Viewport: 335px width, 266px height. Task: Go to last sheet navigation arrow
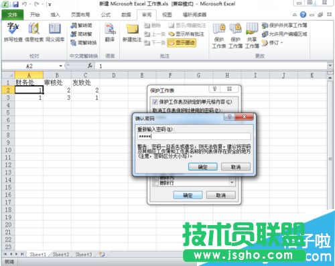pos(22,254)
